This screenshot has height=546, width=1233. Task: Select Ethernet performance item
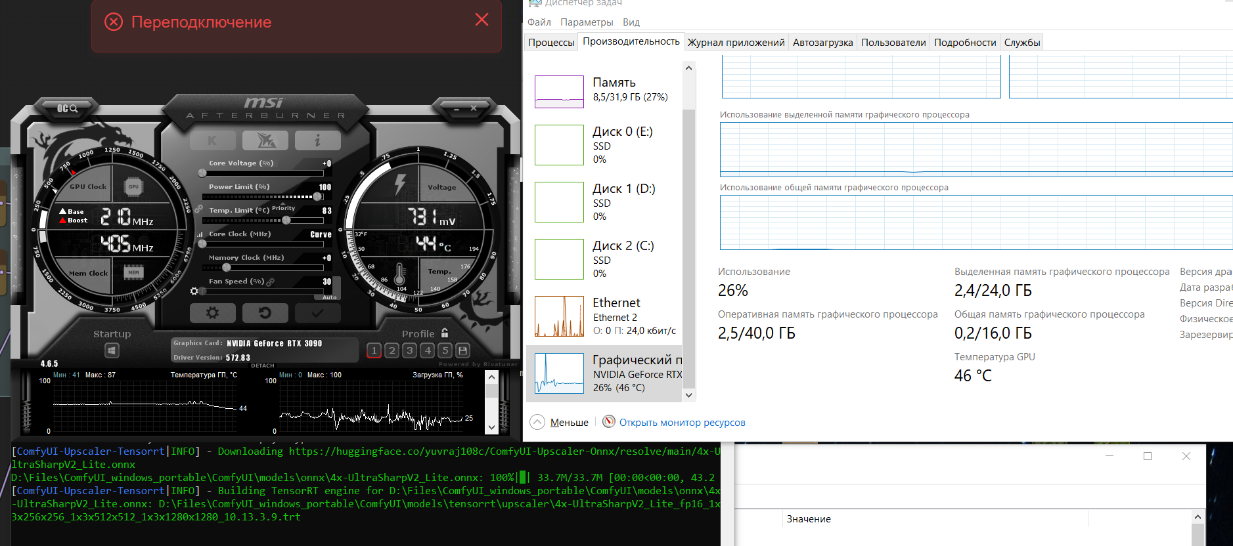[604, 316]
